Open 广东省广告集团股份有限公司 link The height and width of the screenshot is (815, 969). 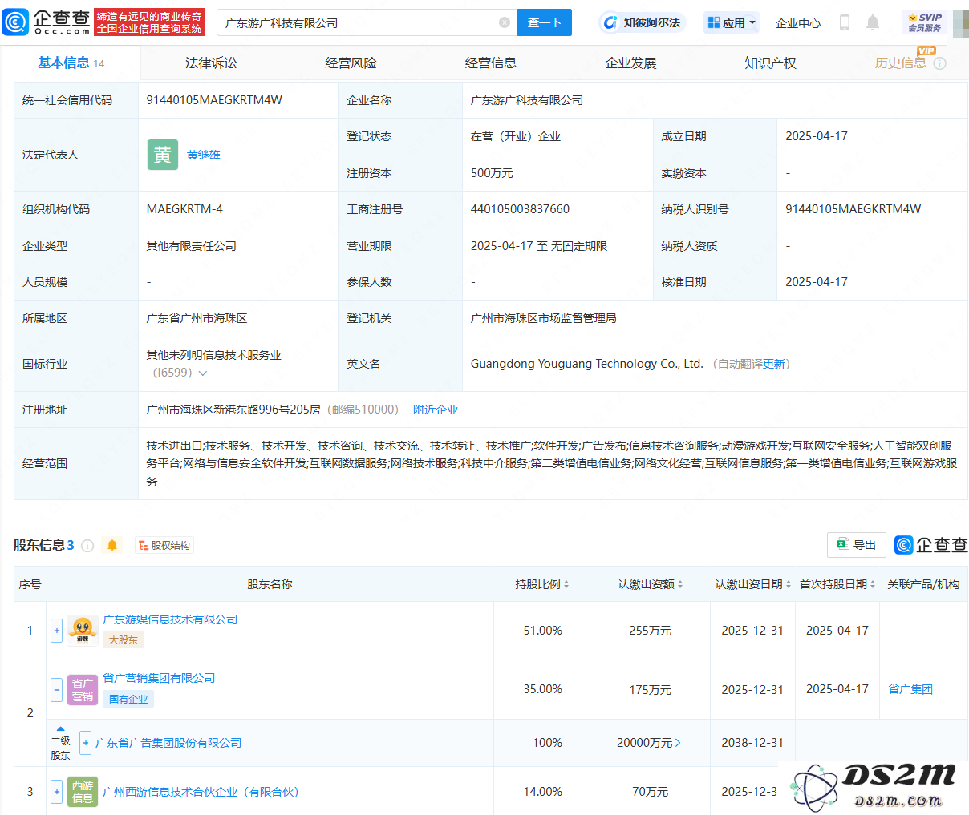[x=168, y=743]
